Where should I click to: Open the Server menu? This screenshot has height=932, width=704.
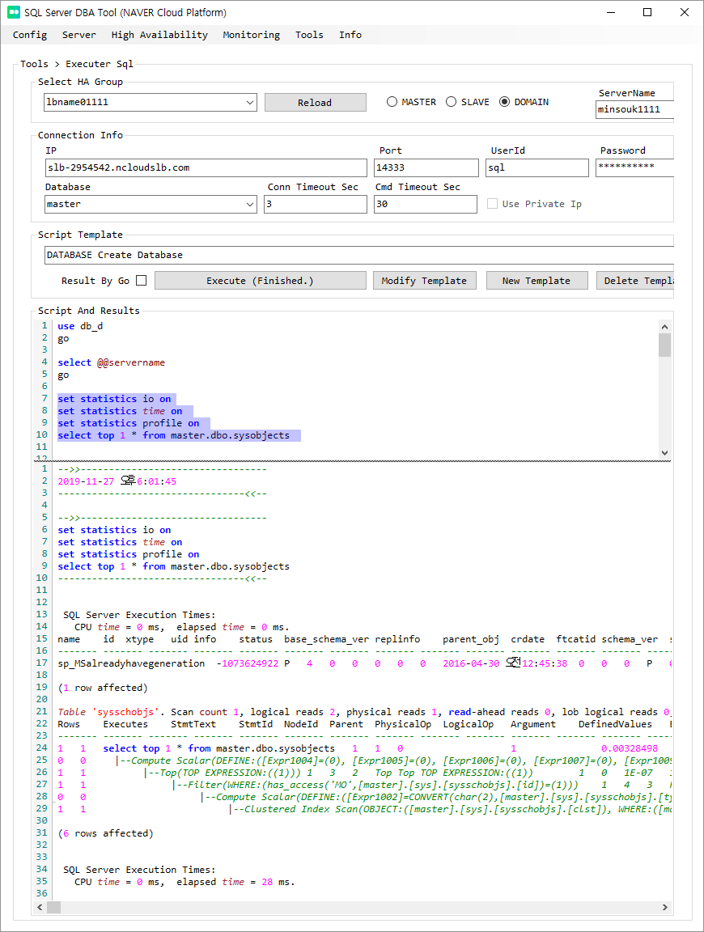coord(79,35)
